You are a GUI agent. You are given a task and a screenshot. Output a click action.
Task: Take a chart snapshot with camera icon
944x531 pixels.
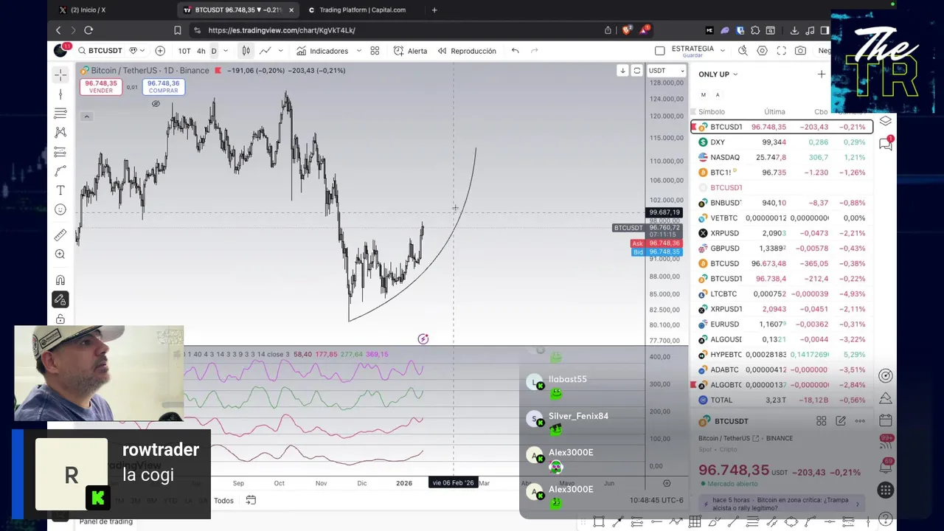[x=800, y=51]
